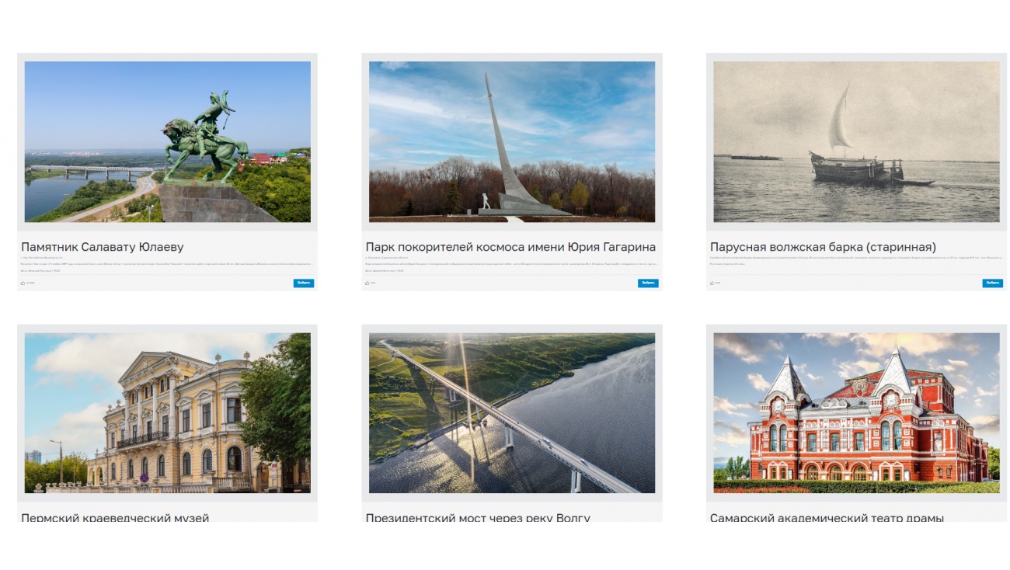The height and width of the screenshot is (570, 1010).
Task: Click the title Пермский краеведческий музей
Action: tap(115, 517)
